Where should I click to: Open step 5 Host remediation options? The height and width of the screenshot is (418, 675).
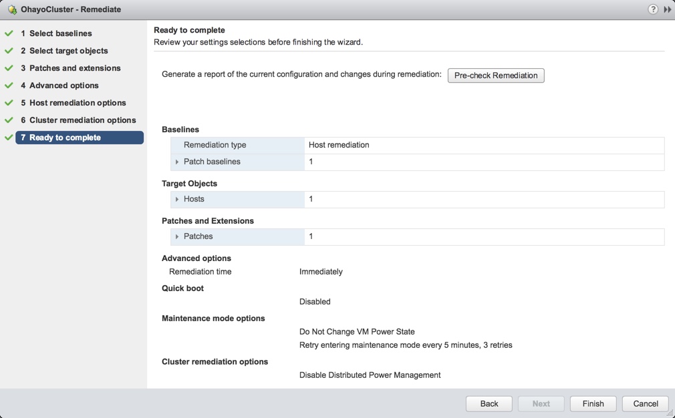coord(78,103)
